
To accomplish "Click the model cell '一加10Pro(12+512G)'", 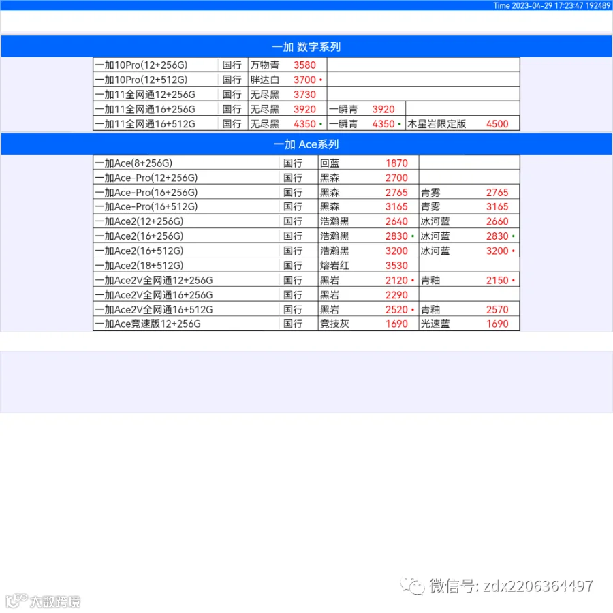I will 141,80.
